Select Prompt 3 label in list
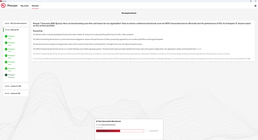The image size is (258, 140). click(x=11, y=49)
